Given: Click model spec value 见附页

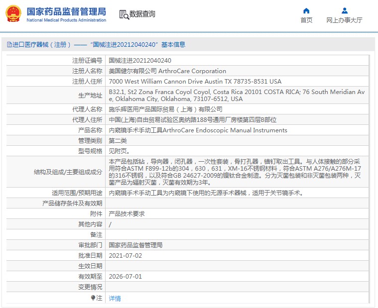Looking at the screenshot, I should 119,151.
